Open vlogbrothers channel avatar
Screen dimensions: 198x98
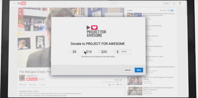[22, 78]
